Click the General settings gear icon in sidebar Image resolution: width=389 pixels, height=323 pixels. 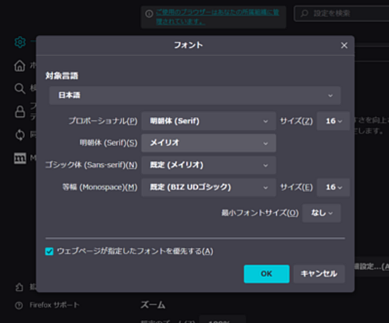(x=20, y=42)
